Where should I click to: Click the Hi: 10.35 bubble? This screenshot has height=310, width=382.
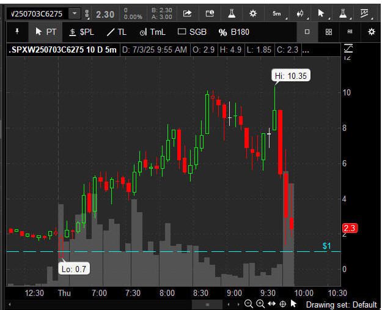pyautogui.click(x=291, y=76)
